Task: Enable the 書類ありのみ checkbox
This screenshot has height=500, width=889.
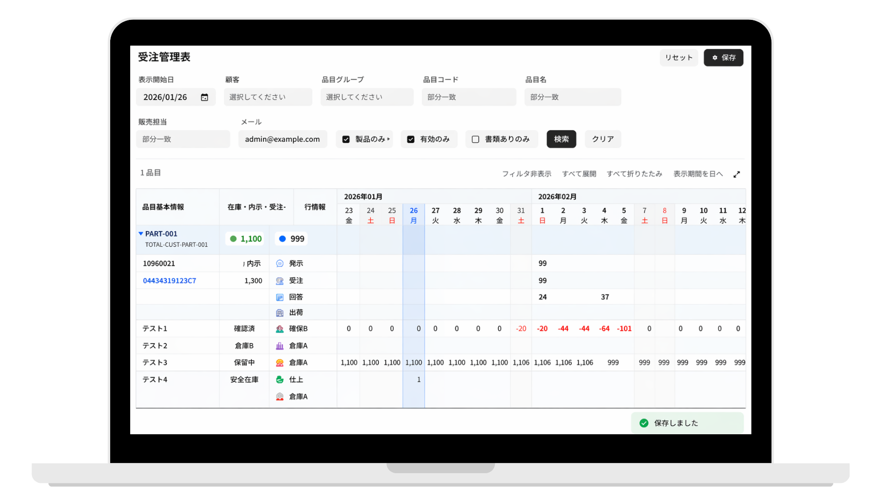Action: click(476, 139)
